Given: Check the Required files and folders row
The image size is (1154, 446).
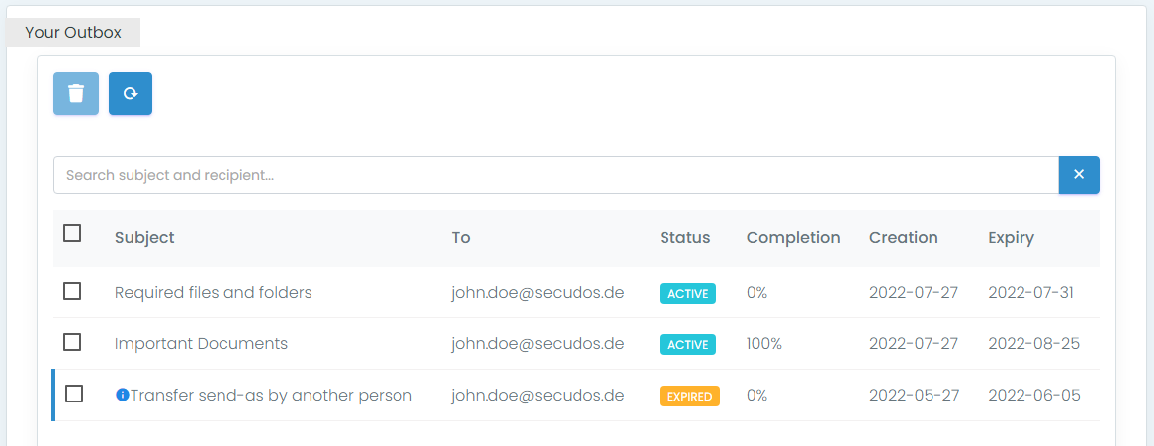Looking at the screenshot, I should tap(72, 291).
